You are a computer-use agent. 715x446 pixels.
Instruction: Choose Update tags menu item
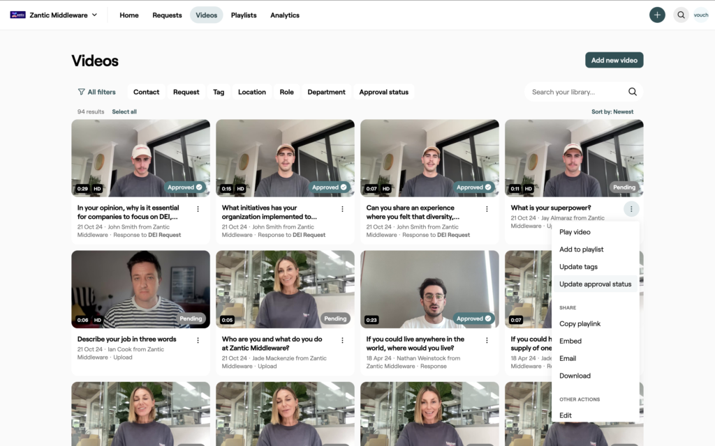click(595, 267)
